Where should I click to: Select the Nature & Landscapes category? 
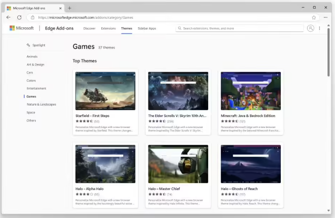coord(41,105)
